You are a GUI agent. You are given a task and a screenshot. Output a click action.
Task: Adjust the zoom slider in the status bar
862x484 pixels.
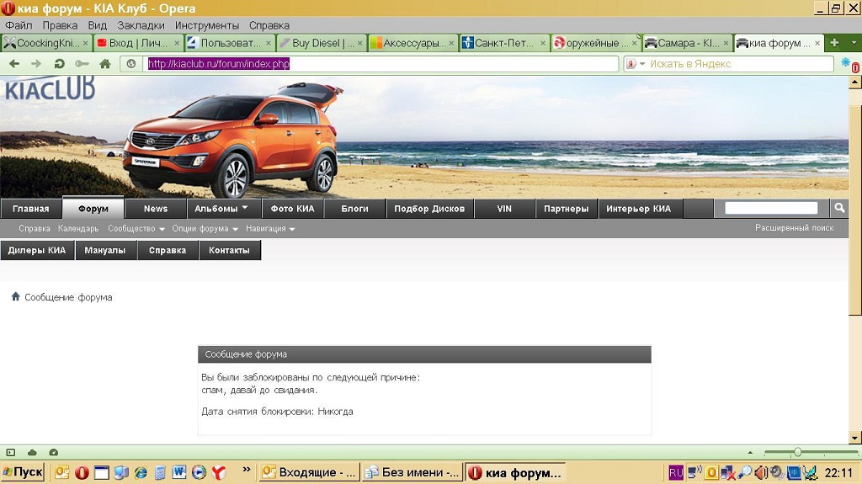797,453
